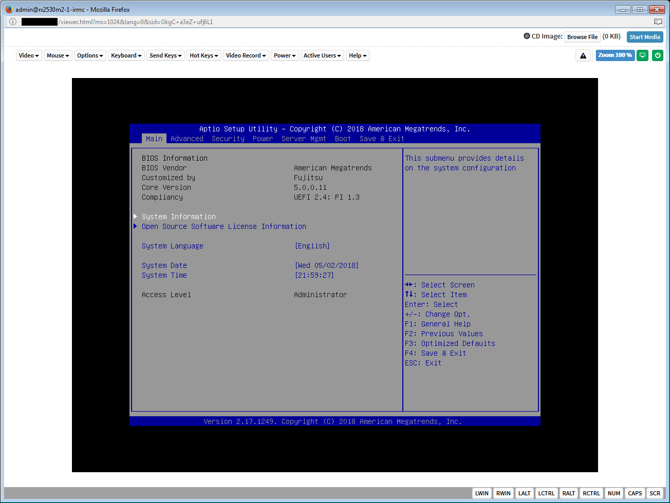Click the Start Media button
The width and height of the screenshot is (670, 503).
click(645, 36)
